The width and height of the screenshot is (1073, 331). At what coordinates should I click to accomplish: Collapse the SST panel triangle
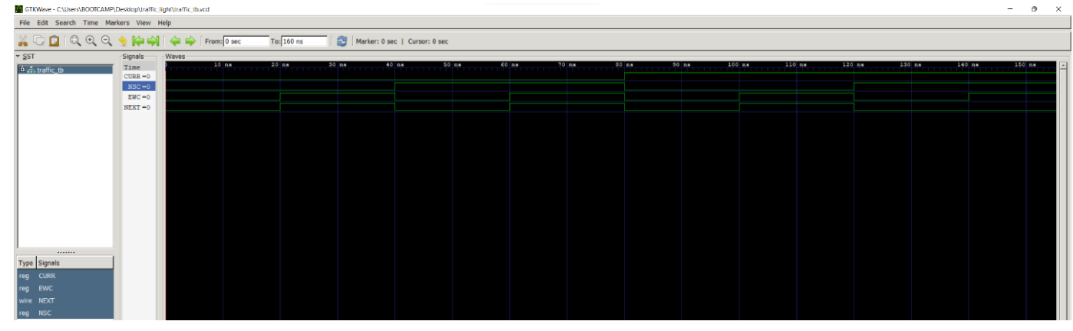pos(18,57)
